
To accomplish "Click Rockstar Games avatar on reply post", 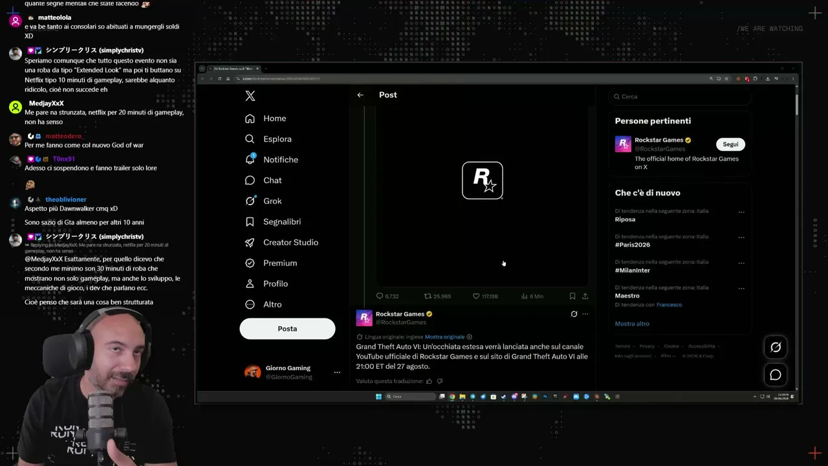I will [364, 318].
